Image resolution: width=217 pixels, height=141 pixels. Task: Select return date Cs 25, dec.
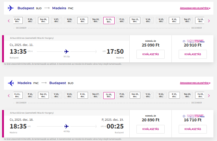click(200, 95)
